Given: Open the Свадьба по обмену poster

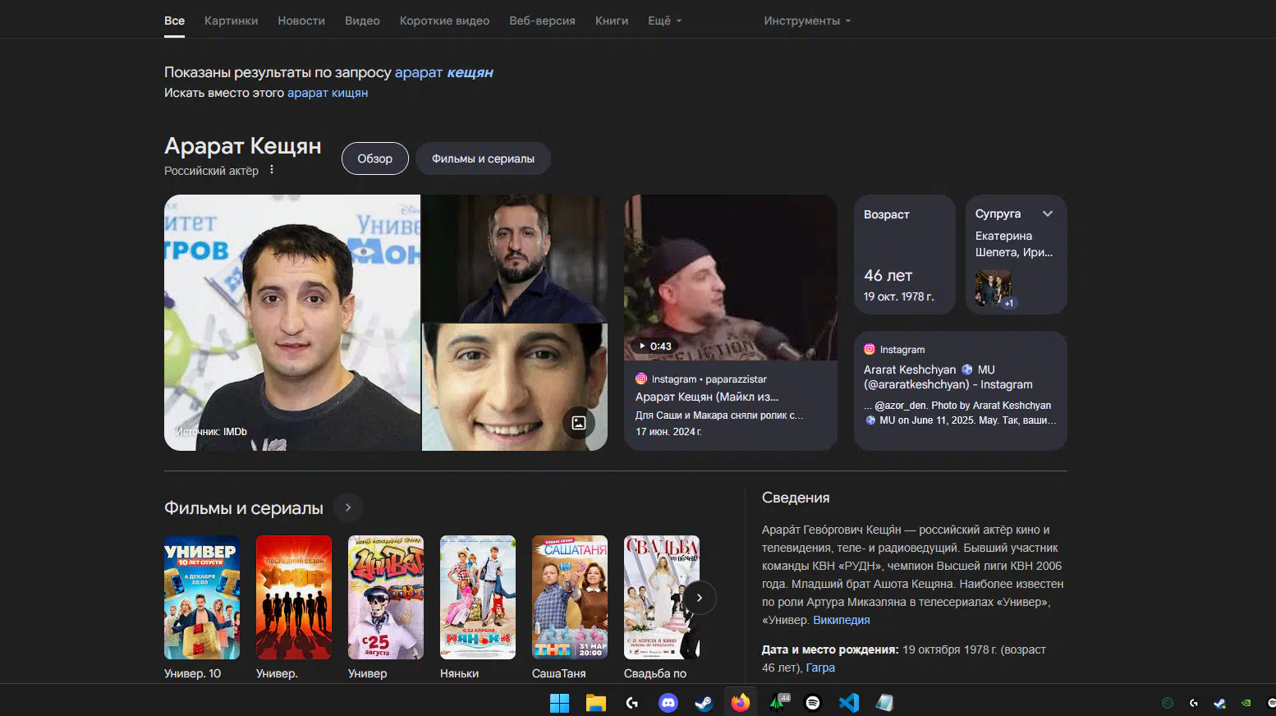Looking at the screenshot, I should tap(662, 598).
